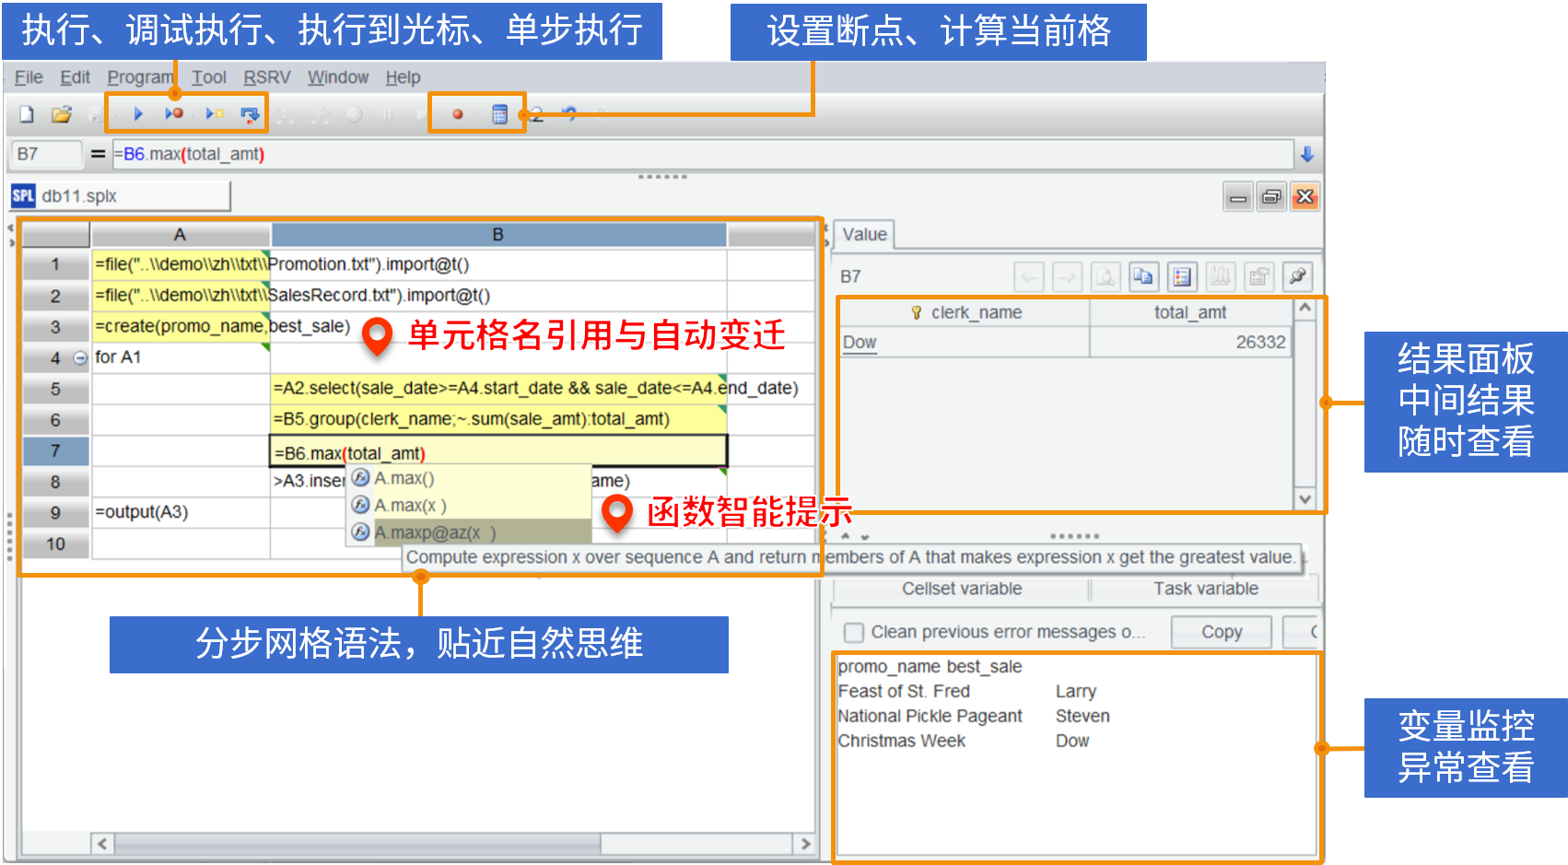Click the Dow value in result table
The height and width of the screenshot is (865, 1568).
point(860,342)
